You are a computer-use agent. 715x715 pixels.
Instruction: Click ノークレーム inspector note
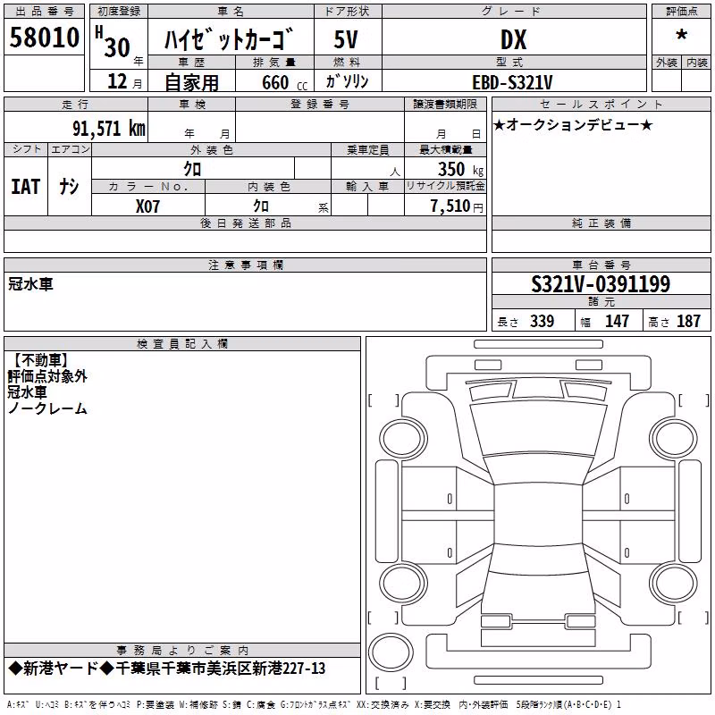click(47, 408)
